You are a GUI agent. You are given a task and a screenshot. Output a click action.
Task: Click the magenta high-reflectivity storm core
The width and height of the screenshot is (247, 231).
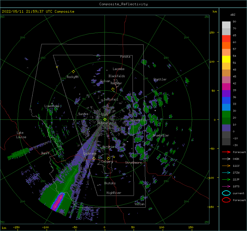click(58, 202)
